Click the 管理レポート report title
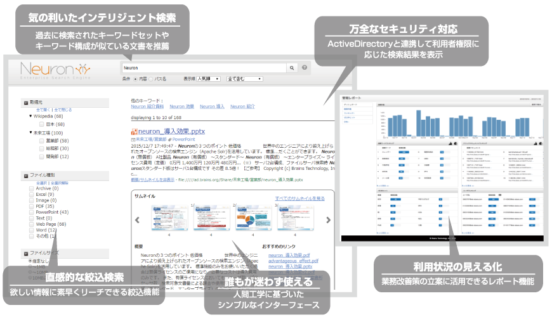Viewport: 552px width, 317px height. 352,98
